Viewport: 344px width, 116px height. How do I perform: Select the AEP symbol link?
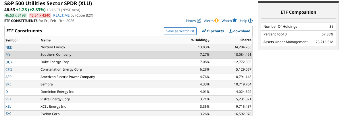click(9, 77)
